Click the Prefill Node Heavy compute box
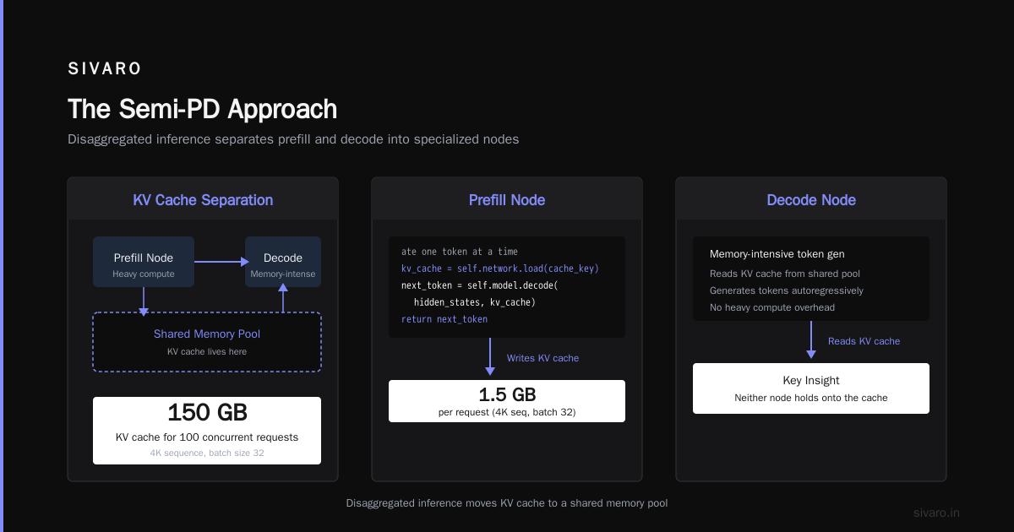This screenshot has width=1014, height=532. (x=144, y=262)
